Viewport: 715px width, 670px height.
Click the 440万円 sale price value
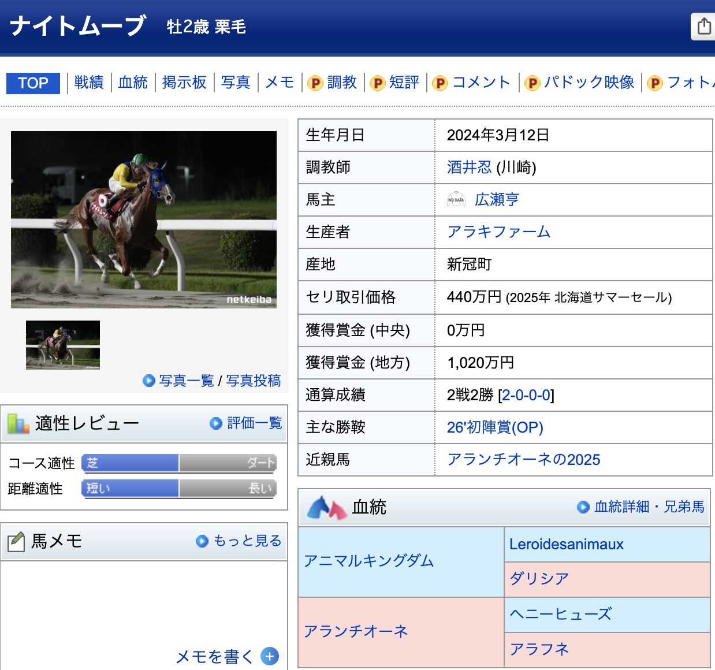[x=474, y=297]
